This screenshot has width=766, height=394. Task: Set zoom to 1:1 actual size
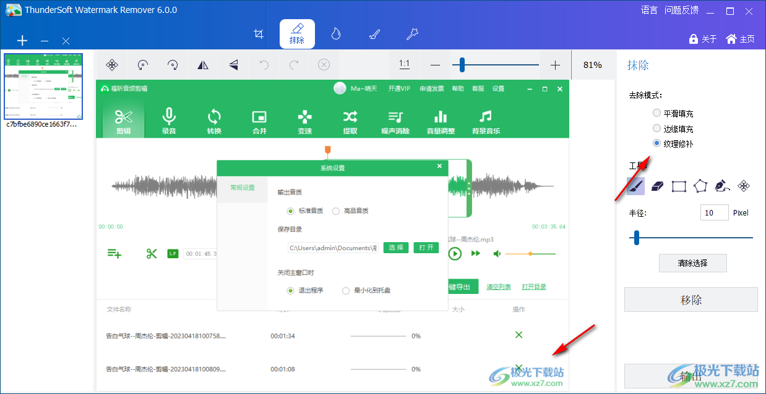pos(404,64)
